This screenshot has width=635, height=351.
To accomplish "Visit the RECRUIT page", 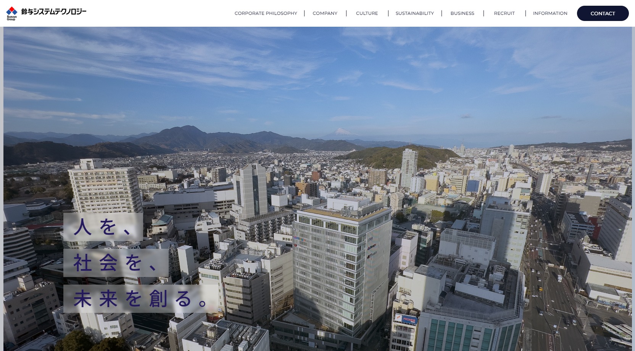I will click(504, 13).
